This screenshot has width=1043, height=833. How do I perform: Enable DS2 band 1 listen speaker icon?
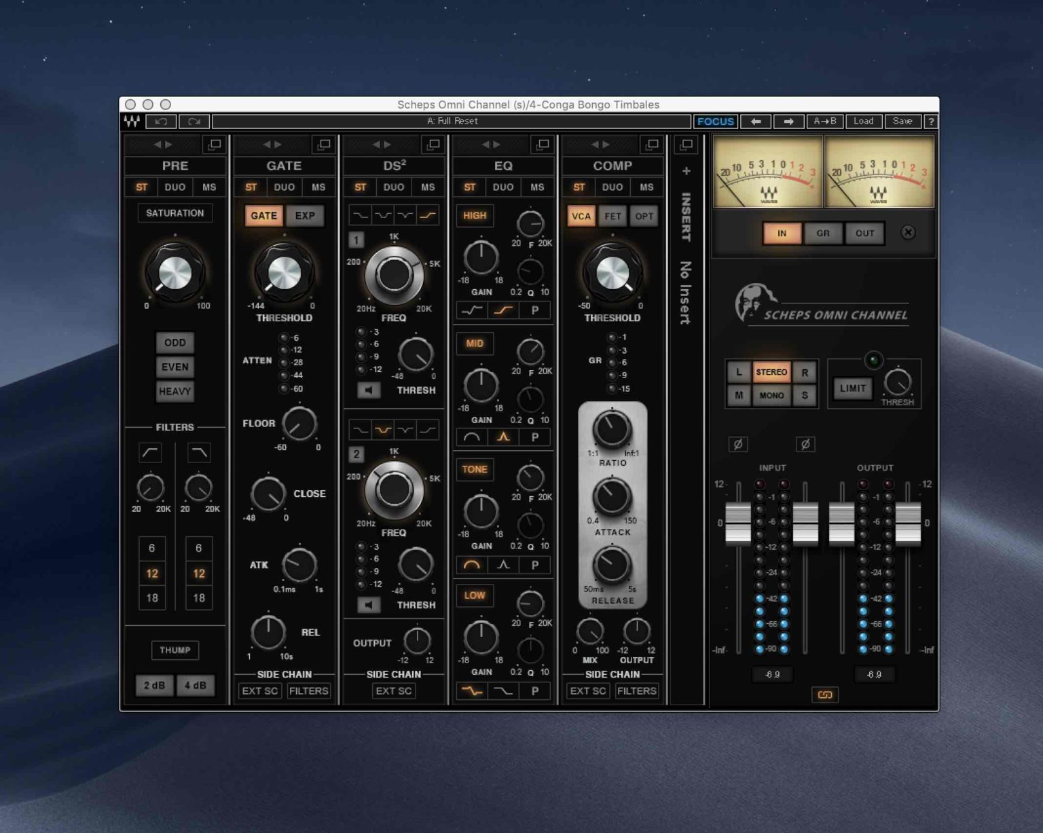pyautogui.click(x=369, y=390)
